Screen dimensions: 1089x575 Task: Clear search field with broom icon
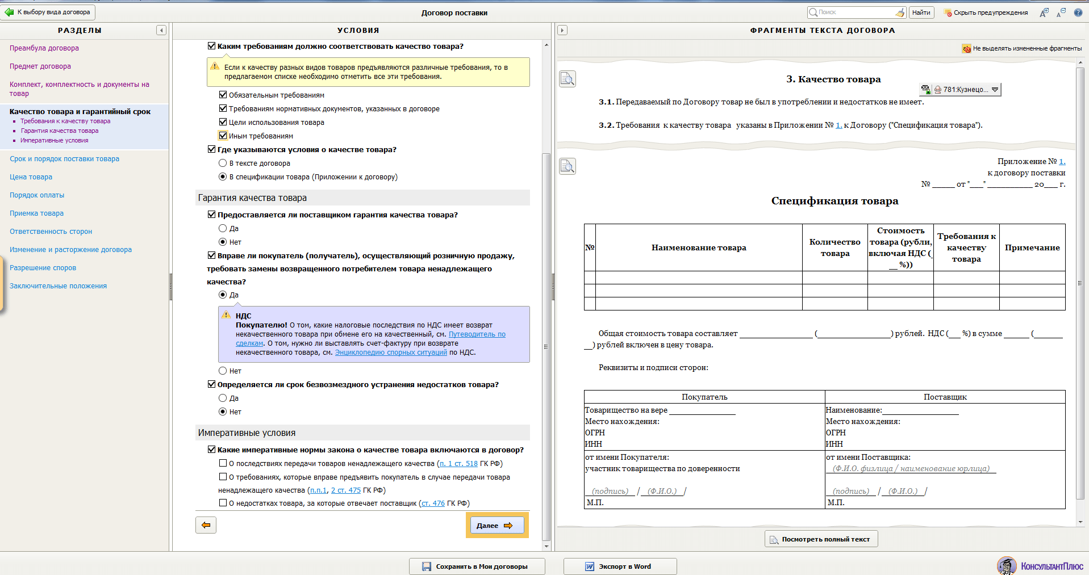click(x=900, y=12)
